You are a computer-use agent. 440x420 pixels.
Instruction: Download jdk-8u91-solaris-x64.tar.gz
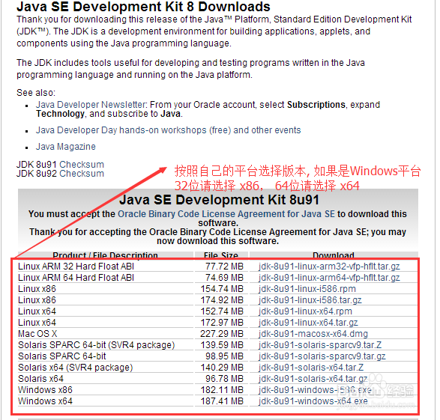click(x=313, y=379)
